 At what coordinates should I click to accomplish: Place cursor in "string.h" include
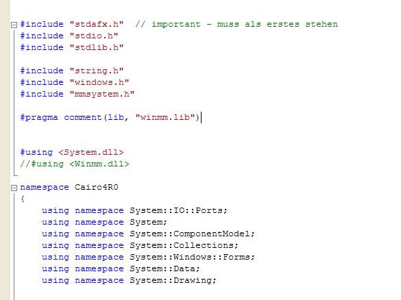point(97,71)
